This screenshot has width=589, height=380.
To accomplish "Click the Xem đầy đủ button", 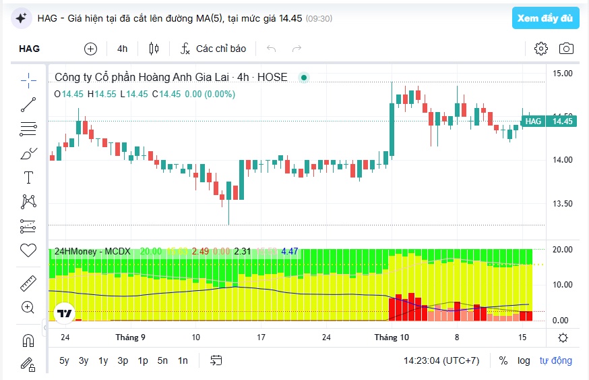I will (545, 18).
